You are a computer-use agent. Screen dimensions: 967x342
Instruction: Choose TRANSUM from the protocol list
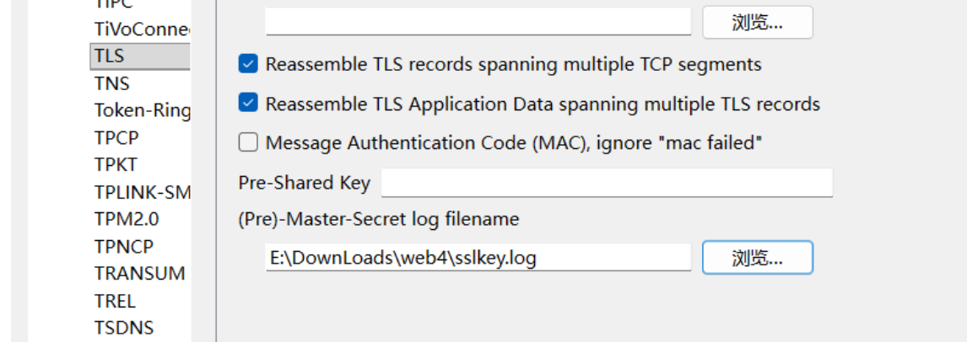click(139, 274)
